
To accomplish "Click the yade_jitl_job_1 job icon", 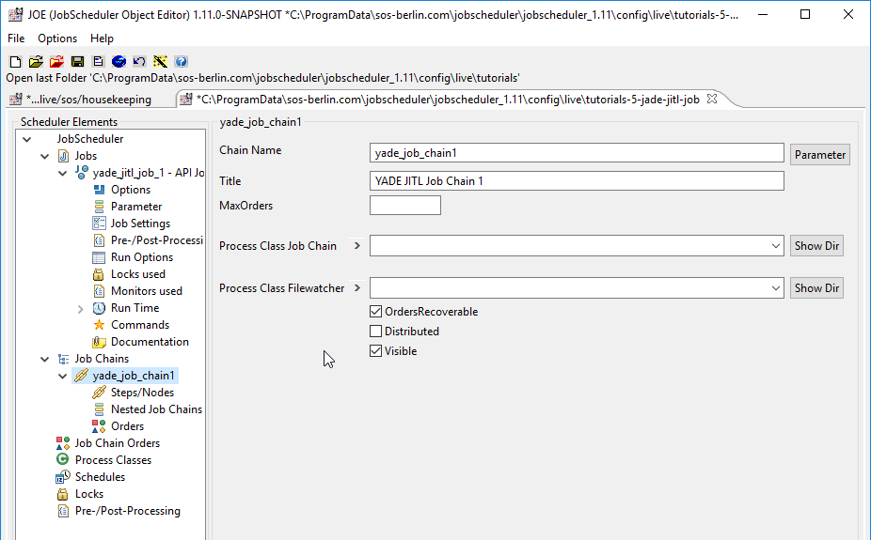I will point(82,173).
